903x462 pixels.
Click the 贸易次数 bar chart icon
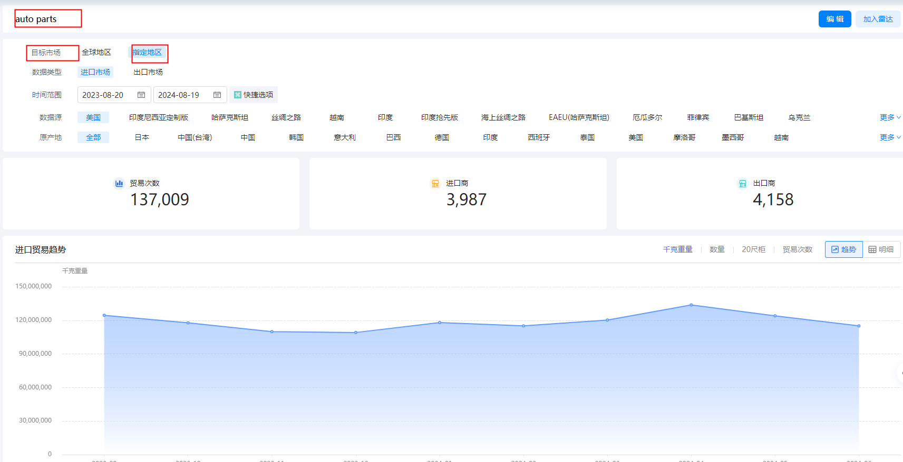119,183
